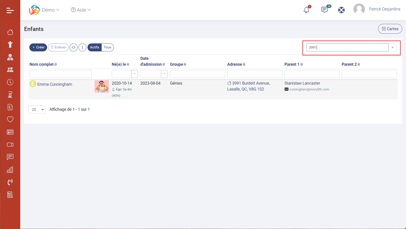Viewport: 406px width, 229px height.
Task: Select the Actifs filter option
Action: tap(94, 47)
